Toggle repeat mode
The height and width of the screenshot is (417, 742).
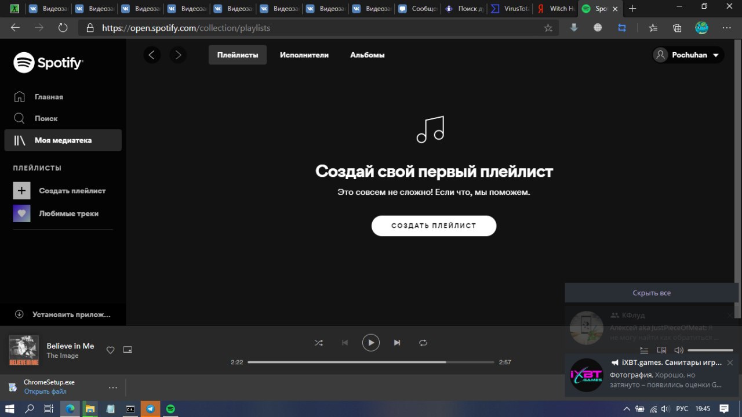423,343
